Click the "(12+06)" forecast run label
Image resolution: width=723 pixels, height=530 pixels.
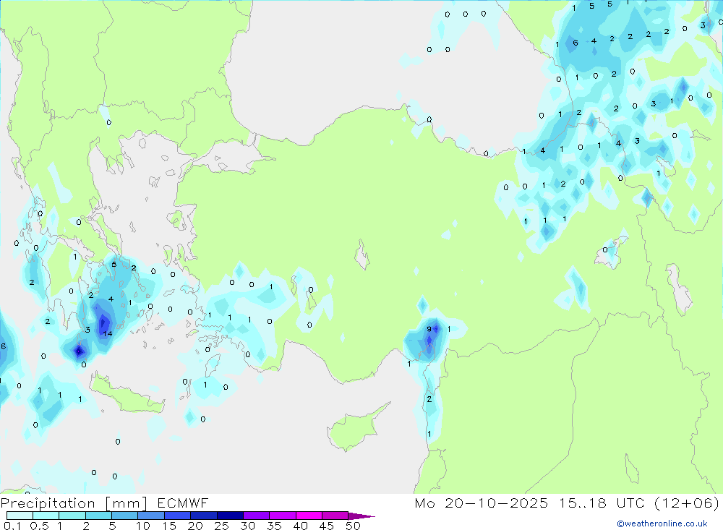687,503
